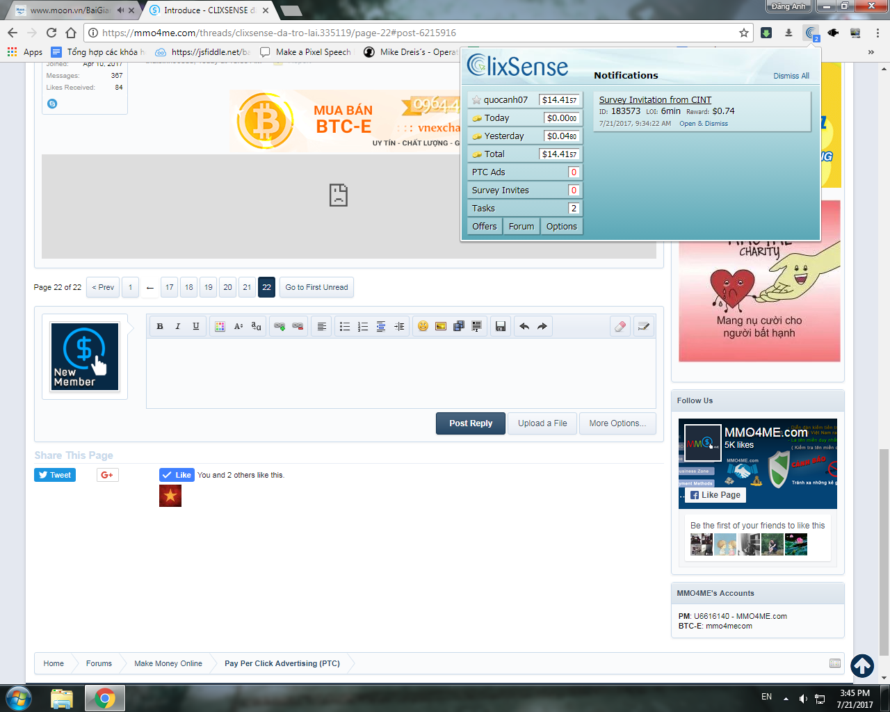
Task: Open the Survey Invites row in ClixSense
Action: pyautogui.click(x=525, y=191)
